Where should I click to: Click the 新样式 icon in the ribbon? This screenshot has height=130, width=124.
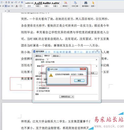[x=66, y=3]
